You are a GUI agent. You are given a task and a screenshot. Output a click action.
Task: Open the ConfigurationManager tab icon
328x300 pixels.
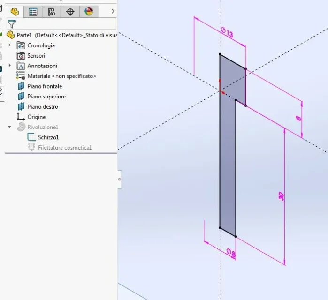(52, 12)
